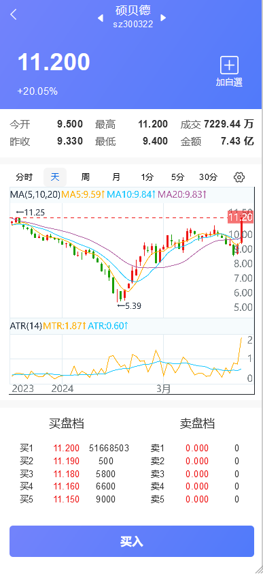
Task: Click the MA5:9.59 indicator value
Action: point(83,194)
